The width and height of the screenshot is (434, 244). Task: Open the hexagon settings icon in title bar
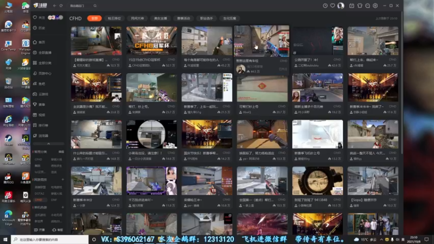pyautogui.click(x=375, y=5)
